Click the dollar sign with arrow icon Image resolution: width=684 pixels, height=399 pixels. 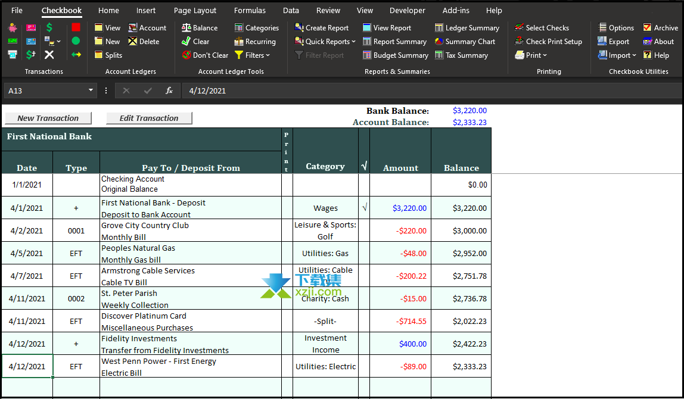tap(31, 55)
